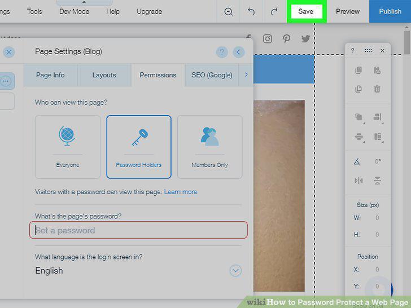Grab the editor toolbar drag handle

click(x=368, y=50)
